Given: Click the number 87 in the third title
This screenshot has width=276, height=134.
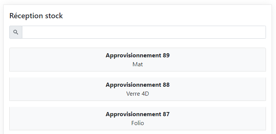Looking at the screenshot, I should tap(166, 114).
